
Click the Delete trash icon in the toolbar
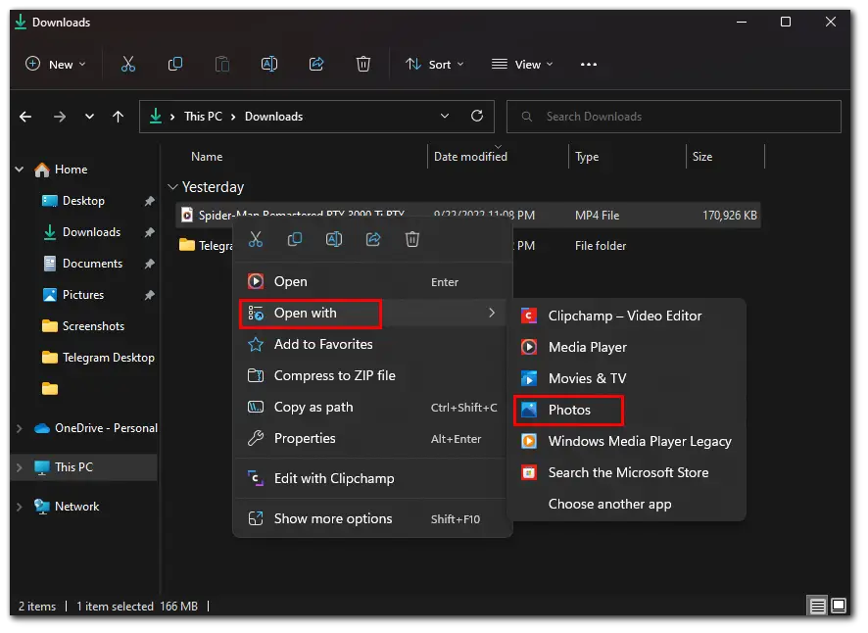click(363, 65)
